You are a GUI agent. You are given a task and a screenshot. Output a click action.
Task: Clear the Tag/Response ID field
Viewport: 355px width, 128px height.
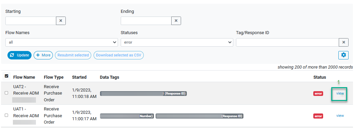coord(343,42)
